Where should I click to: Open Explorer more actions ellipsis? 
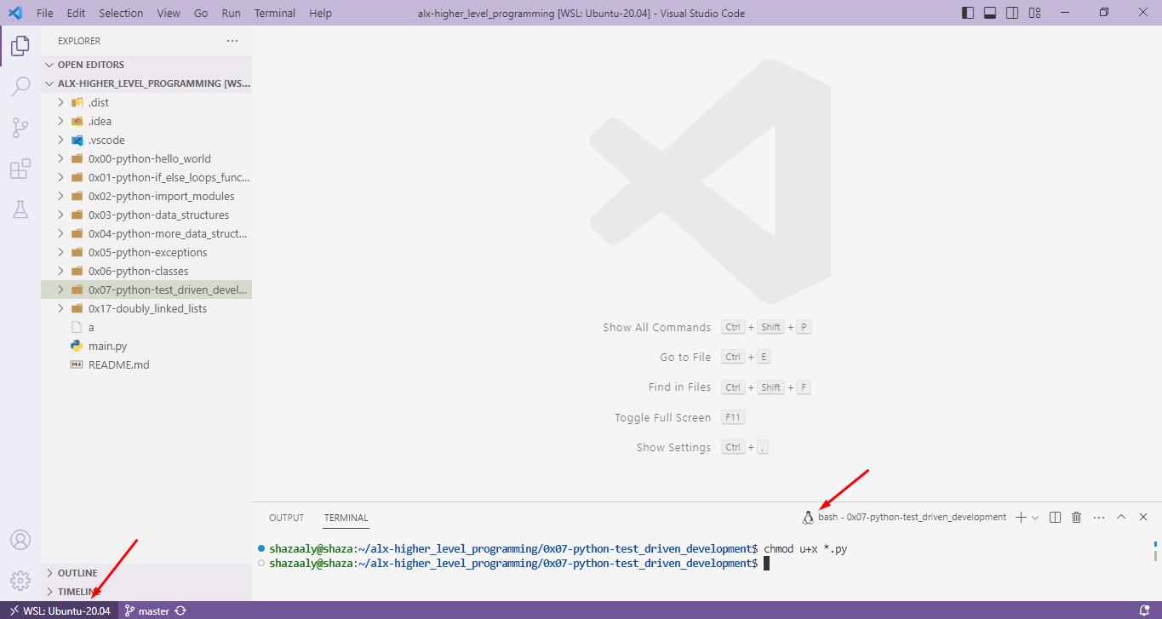tap(232, 41)
